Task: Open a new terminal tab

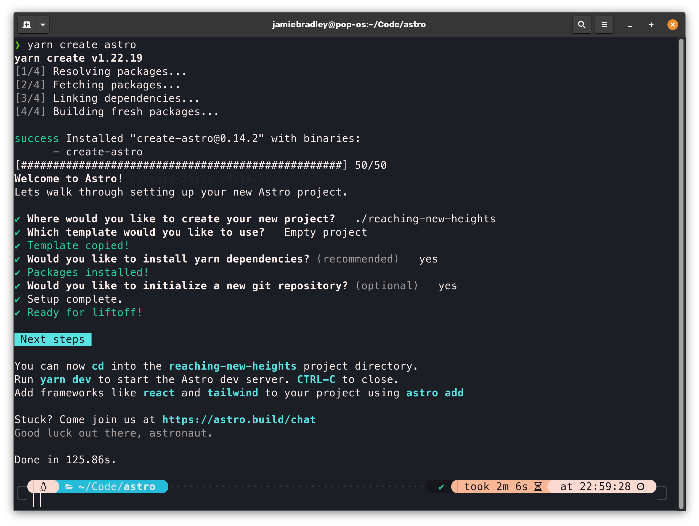Action: [27, 25]
